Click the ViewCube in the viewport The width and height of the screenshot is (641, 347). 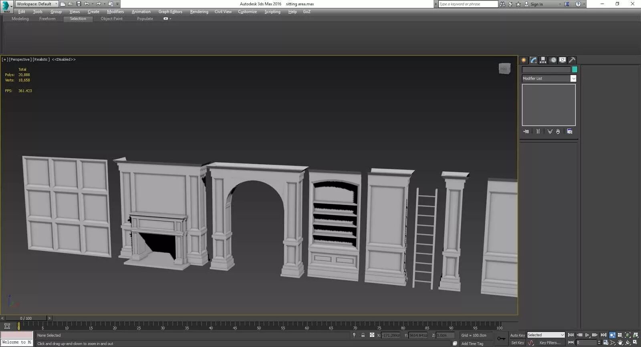[504, 68]
